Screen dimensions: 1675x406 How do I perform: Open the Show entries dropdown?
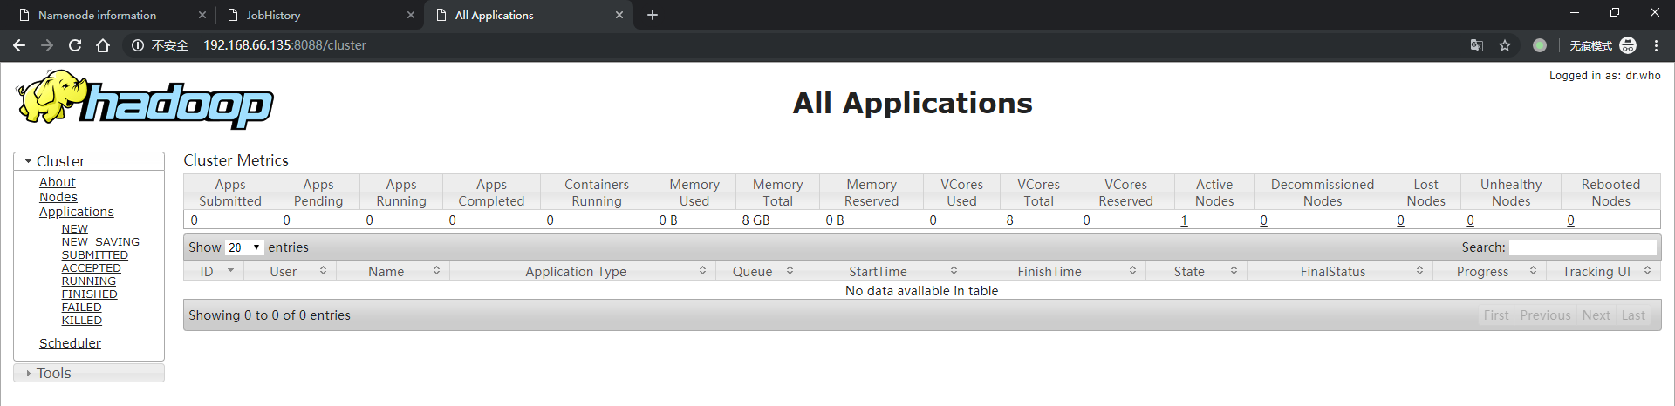point(243,247)
